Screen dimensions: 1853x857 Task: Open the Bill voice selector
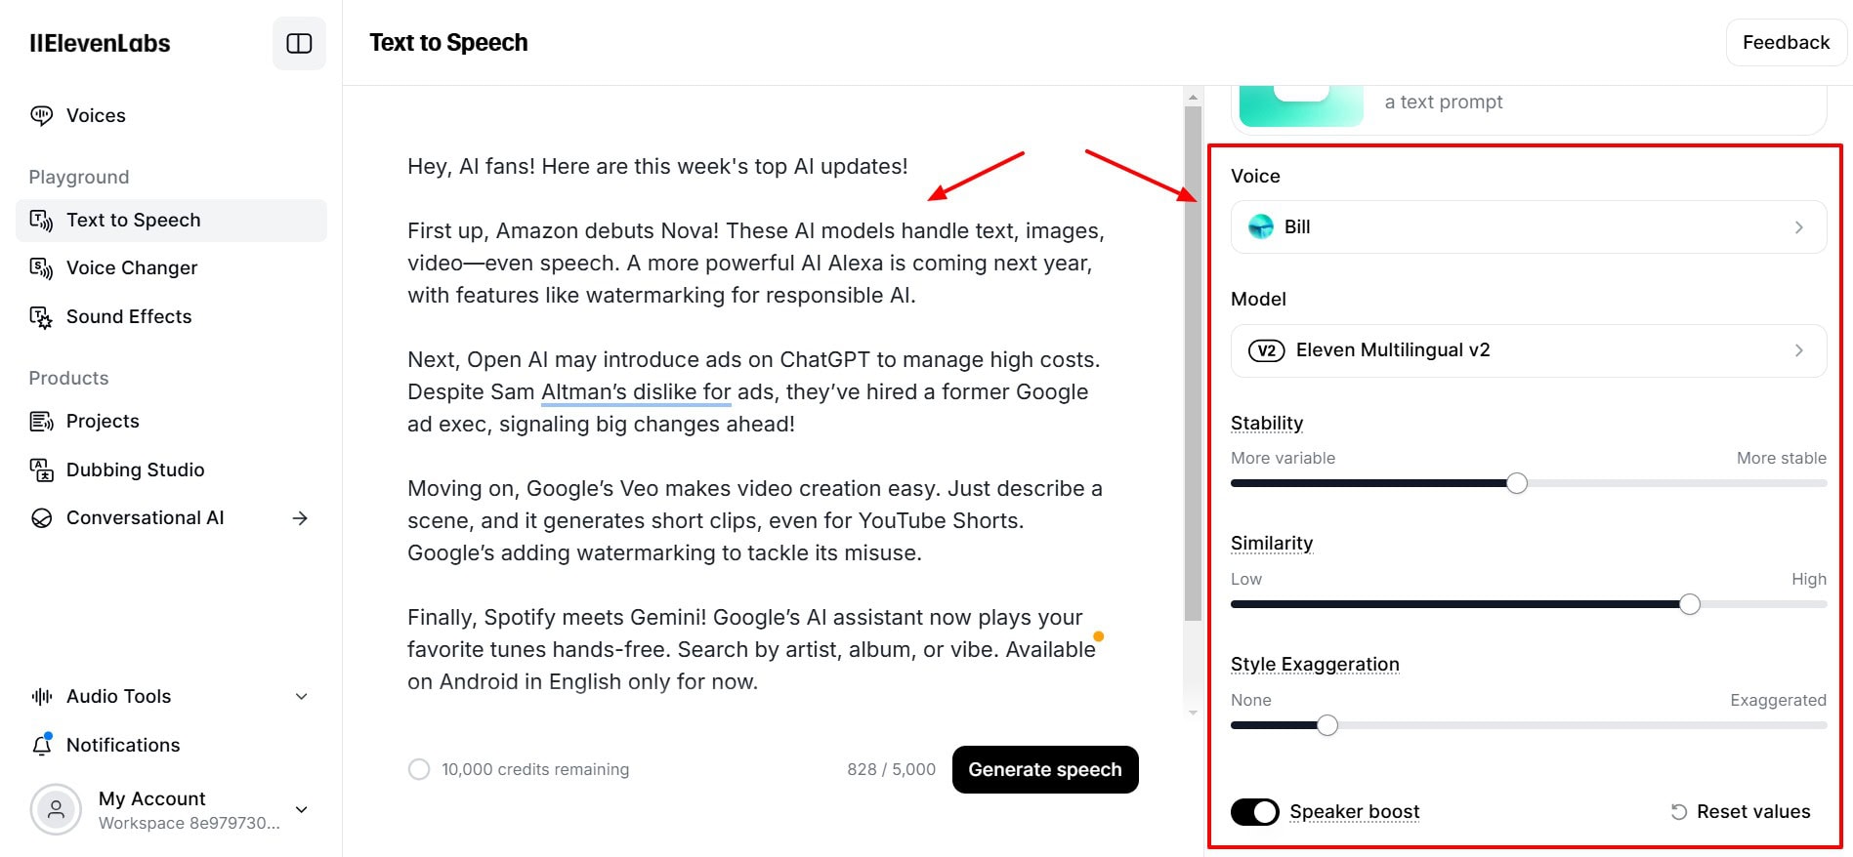[x=1528, y=227]
